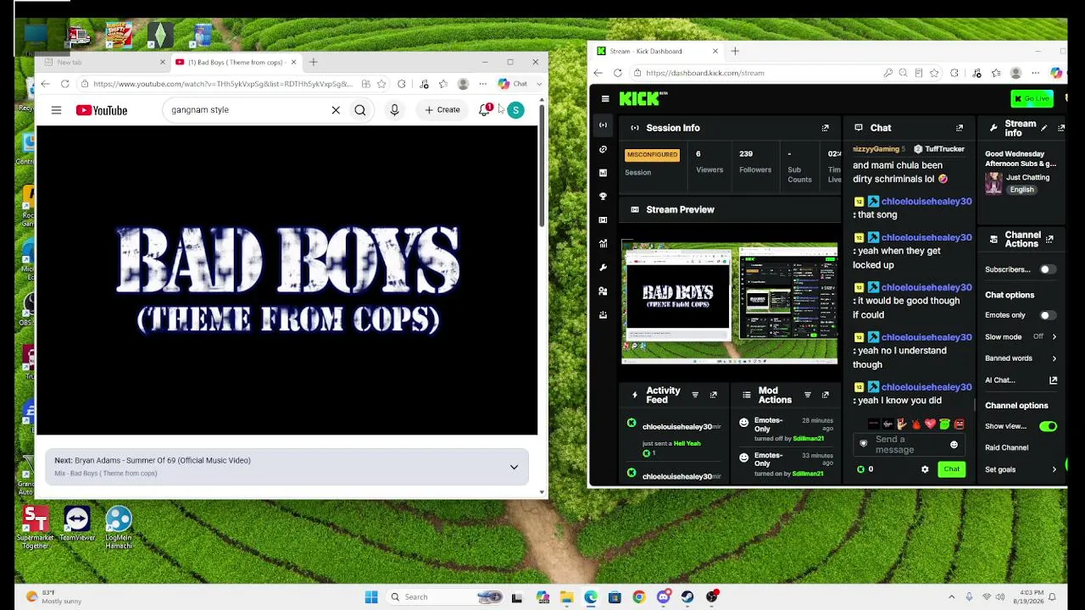Click TuffTrucker username in chat
1085x610 pixels.
click(x=944, y=149)
